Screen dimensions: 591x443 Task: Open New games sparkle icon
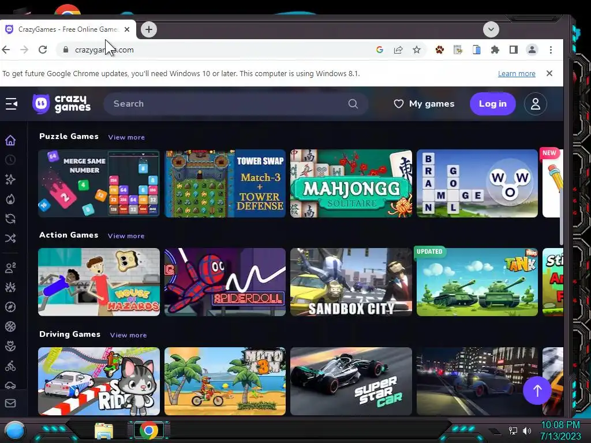click(10, 179)
